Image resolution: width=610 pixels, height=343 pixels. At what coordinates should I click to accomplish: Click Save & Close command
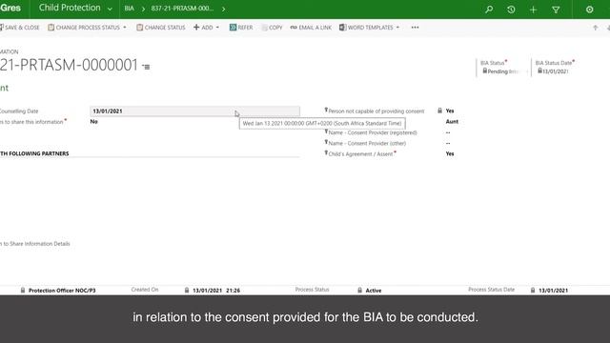[20, 28]
